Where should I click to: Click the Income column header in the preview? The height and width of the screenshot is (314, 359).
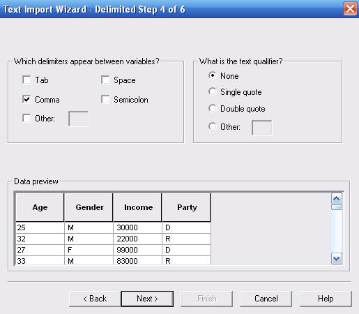137,207
